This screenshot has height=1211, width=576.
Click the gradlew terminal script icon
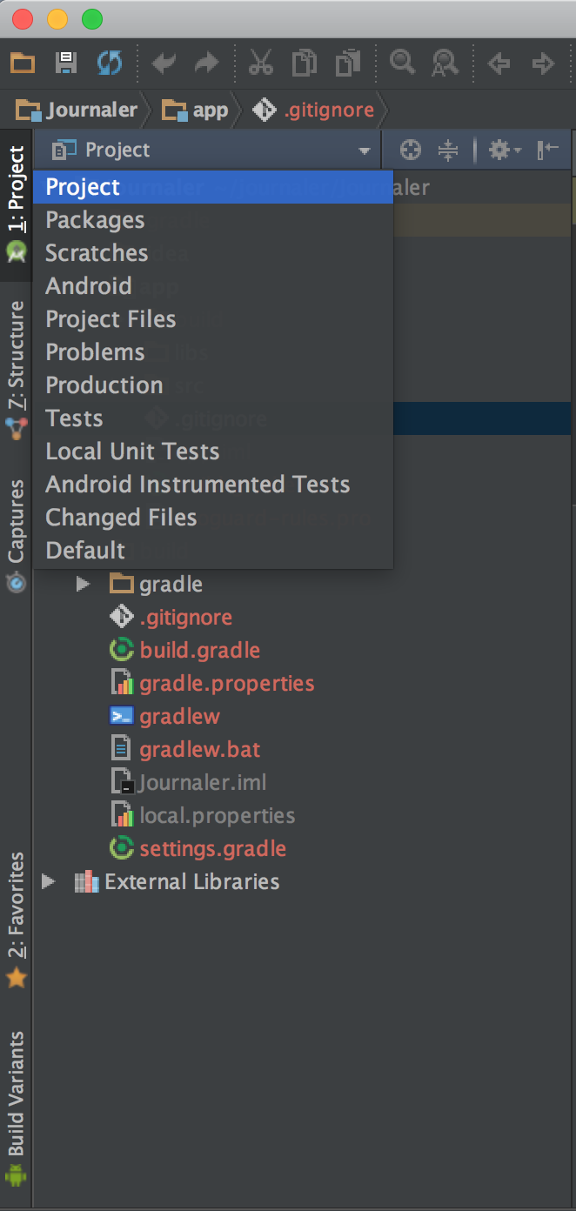point(121,716)
